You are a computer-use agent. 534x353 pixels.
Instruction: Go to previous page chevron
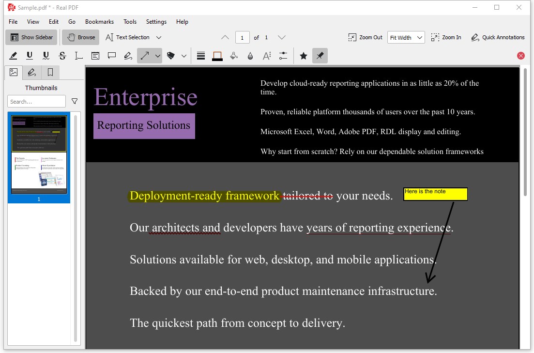pos(225,37)
